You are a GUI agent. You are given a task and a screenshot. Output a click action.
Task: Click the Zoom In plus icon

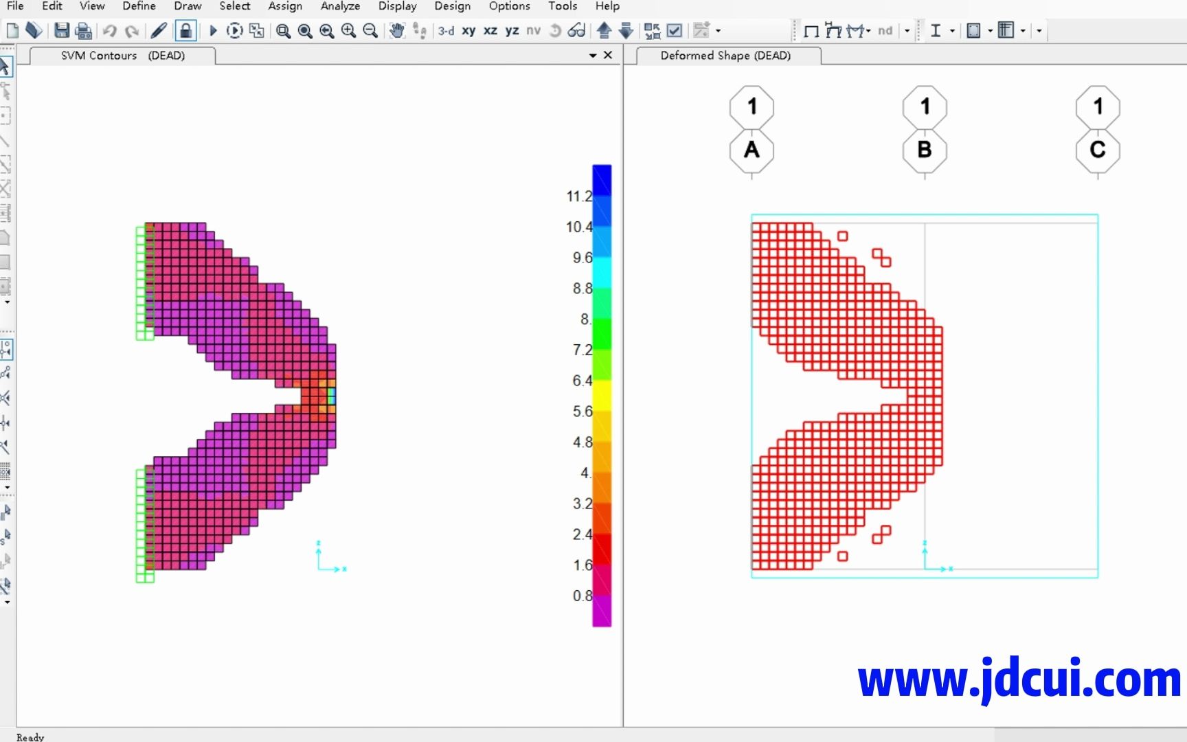[x=349, y=30]
